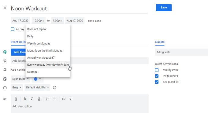Open visibility help question mark icon
The height and width of the screenshot is (113, 208).
pyautogui.click(x=55, y=88)
